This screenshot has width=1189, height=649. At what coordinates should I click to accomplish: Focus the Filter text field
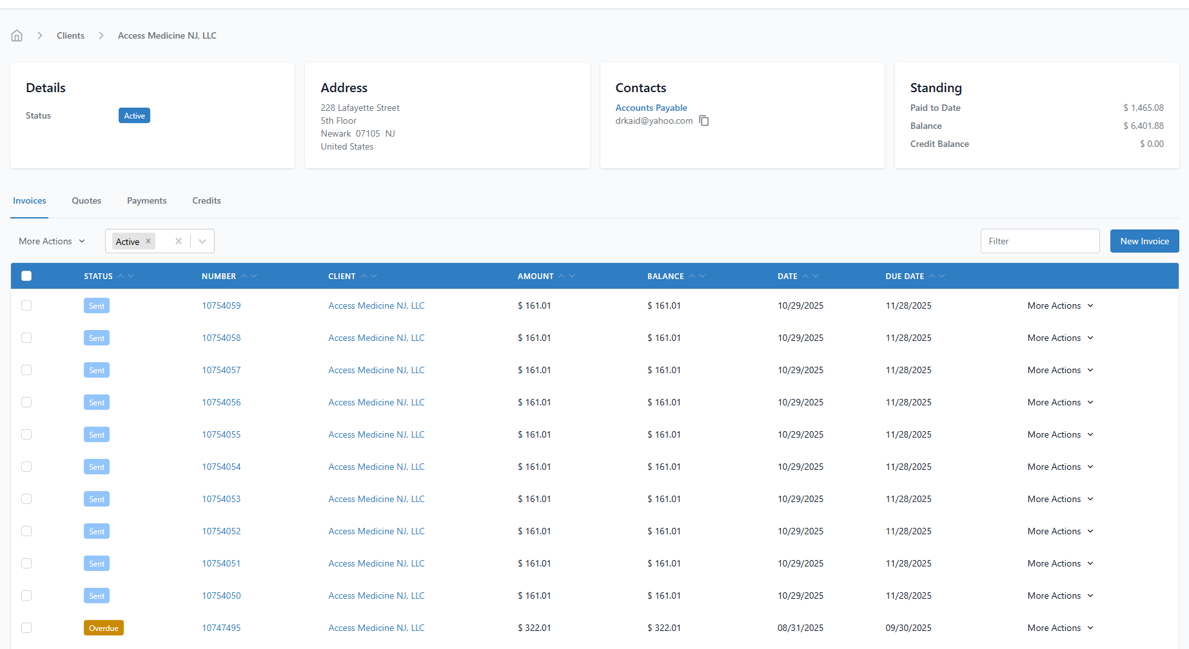(x=1039, y=241)
